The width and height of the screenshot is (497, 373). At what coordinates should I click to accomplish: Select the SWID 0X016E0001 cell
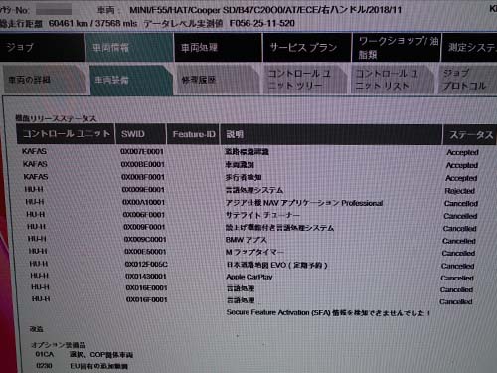[146, 287]
